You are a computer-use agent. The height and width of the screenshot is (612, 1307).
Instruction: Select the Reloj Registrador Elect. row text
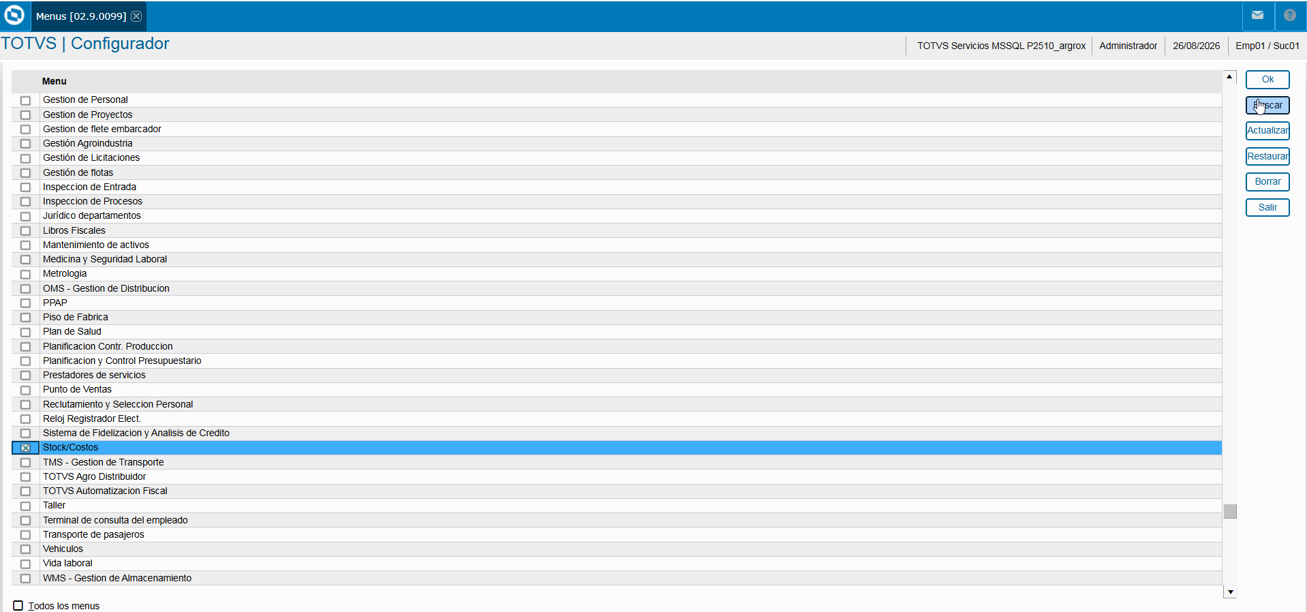[92, 418]
